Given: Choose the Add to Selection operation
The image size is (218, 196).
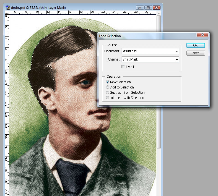Looking at the screenshot, I should [x=108, y=87].
